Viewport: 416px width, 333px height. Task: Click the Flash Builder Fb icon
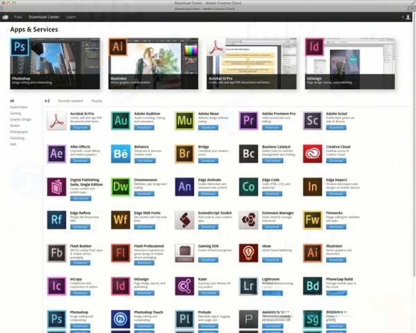[57, 253]
